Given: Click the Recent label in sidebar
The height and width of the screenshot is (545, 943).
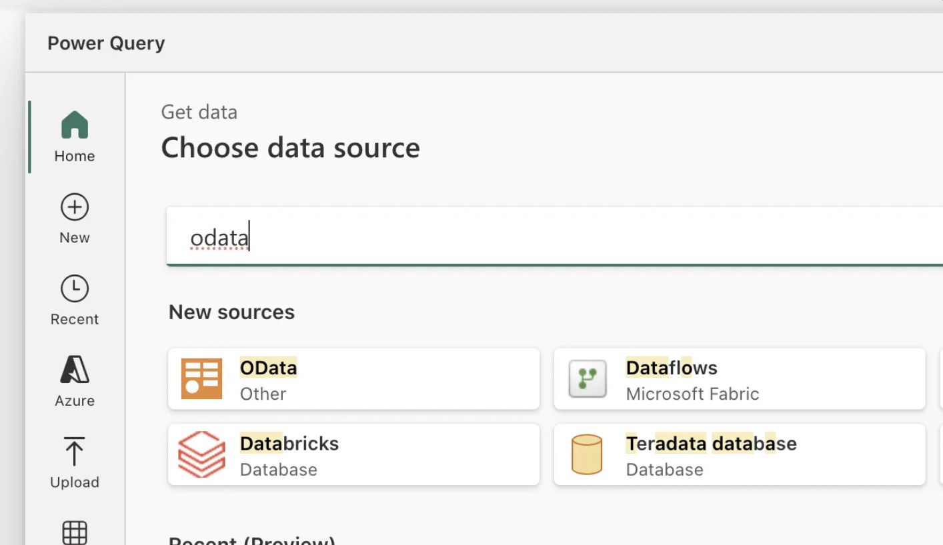Looking at the screenshot, I should 75,319.
